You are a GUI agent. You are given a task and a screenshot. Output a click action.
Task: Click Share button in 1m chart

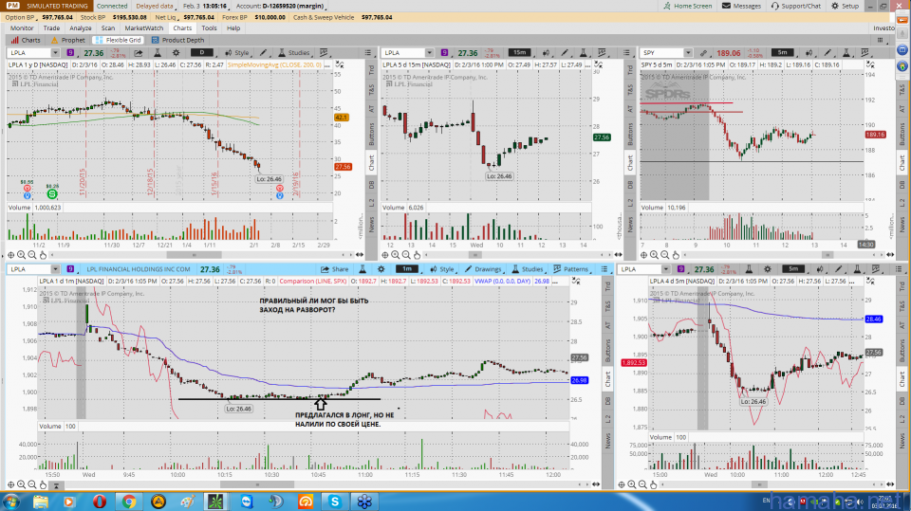(x=335, y=269)
